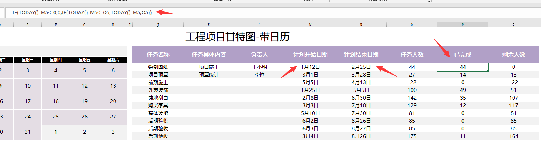The height and width of the screenshot is (145, 541).
Task: Select the 8月27日 end date cell
Action: pyautogui.click(x=361, y=128)
